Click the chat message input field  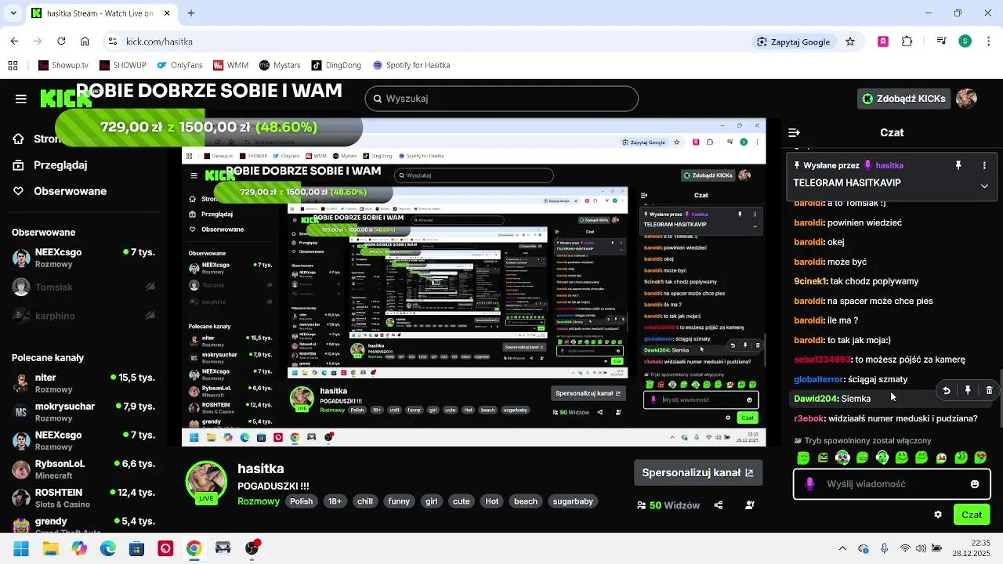892,484
